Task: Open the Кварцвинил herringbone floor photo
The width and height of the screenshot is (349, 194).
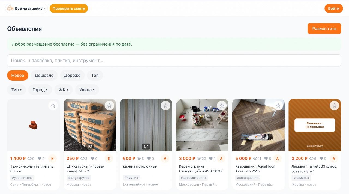Action: [x=258, y=125]
